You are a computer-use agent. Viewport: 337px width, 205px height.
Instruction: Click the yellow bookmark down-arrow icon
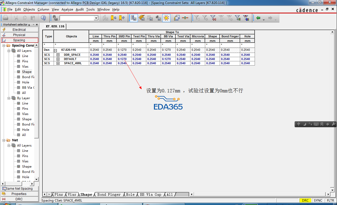click(x=113, y=18)
